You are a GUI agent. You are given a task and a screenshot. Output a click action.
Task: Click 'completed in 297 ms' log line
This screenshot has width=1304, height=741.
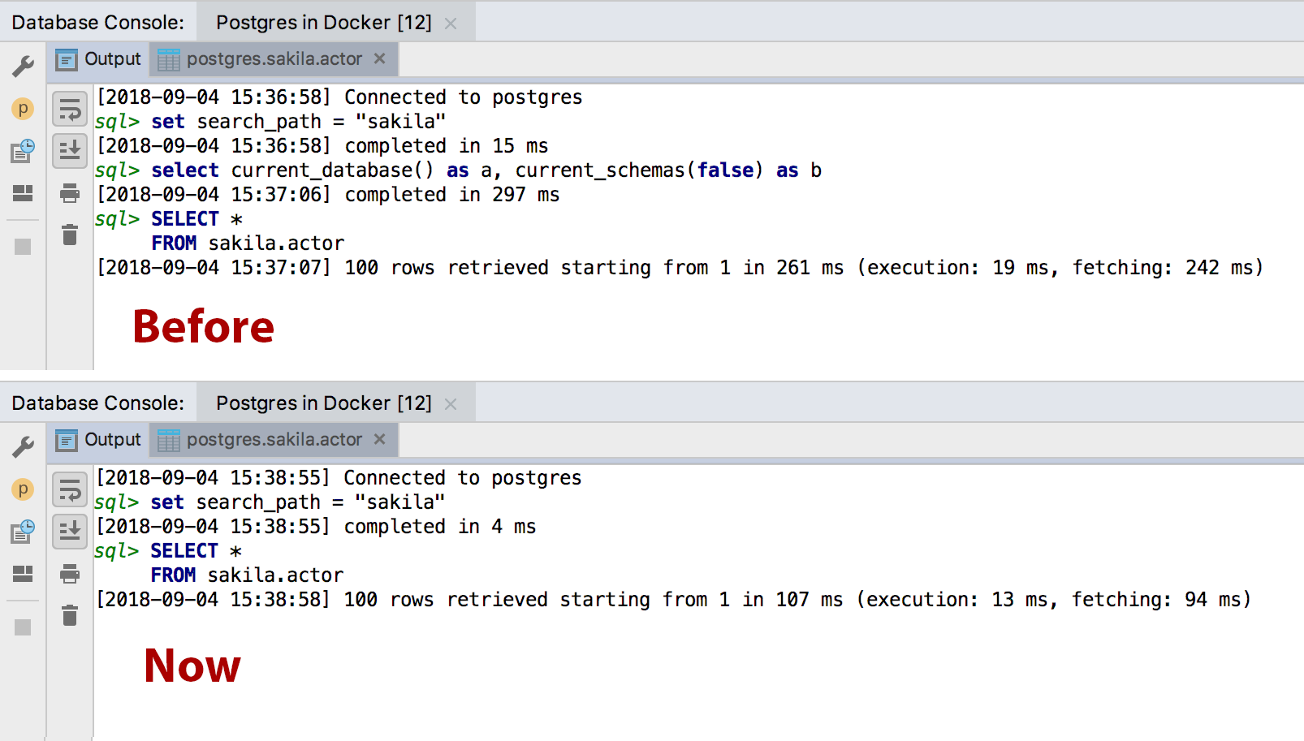pos(328,195)
